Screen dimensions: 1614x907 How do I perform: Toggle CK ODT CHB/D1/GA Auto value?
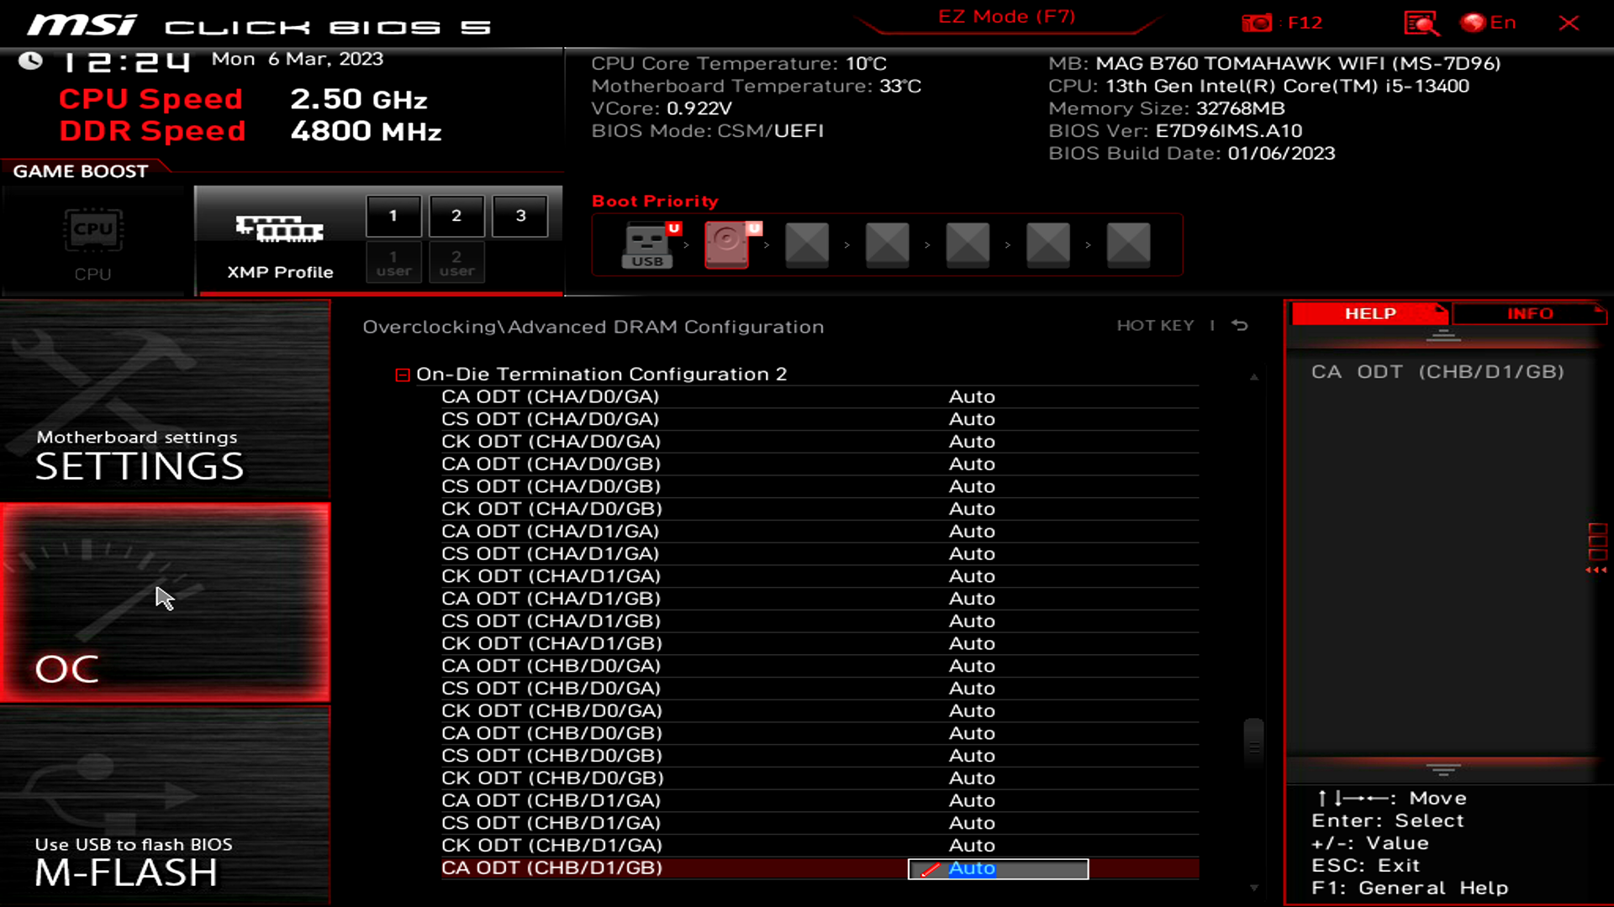coord(971,845)
